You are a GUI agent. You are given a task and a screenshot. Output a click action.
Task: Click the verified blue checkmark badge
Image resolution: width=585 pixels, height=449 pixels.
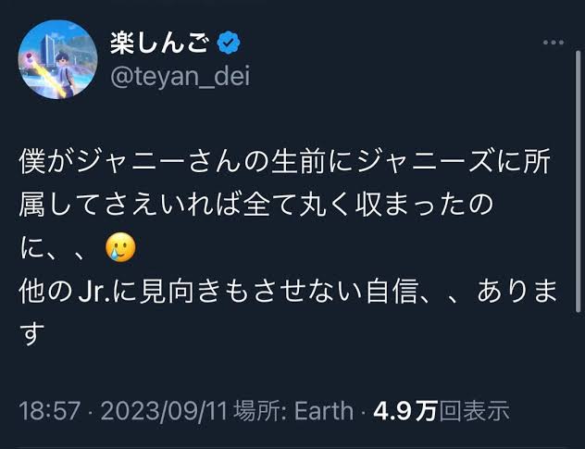coord(231,43)
